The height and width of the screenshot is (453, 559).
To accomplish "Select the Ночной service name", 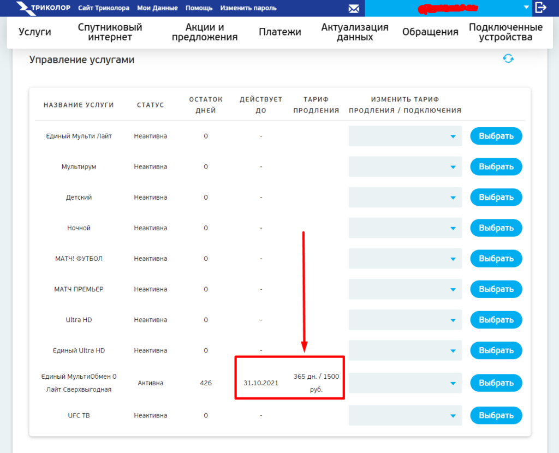I will point(79,228).
